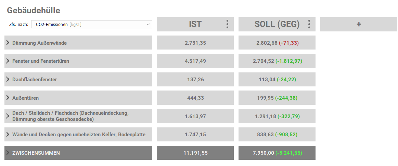Screen dimensions: 398x166
Task: Add a new variant column with plus
Action: [359, 24]
